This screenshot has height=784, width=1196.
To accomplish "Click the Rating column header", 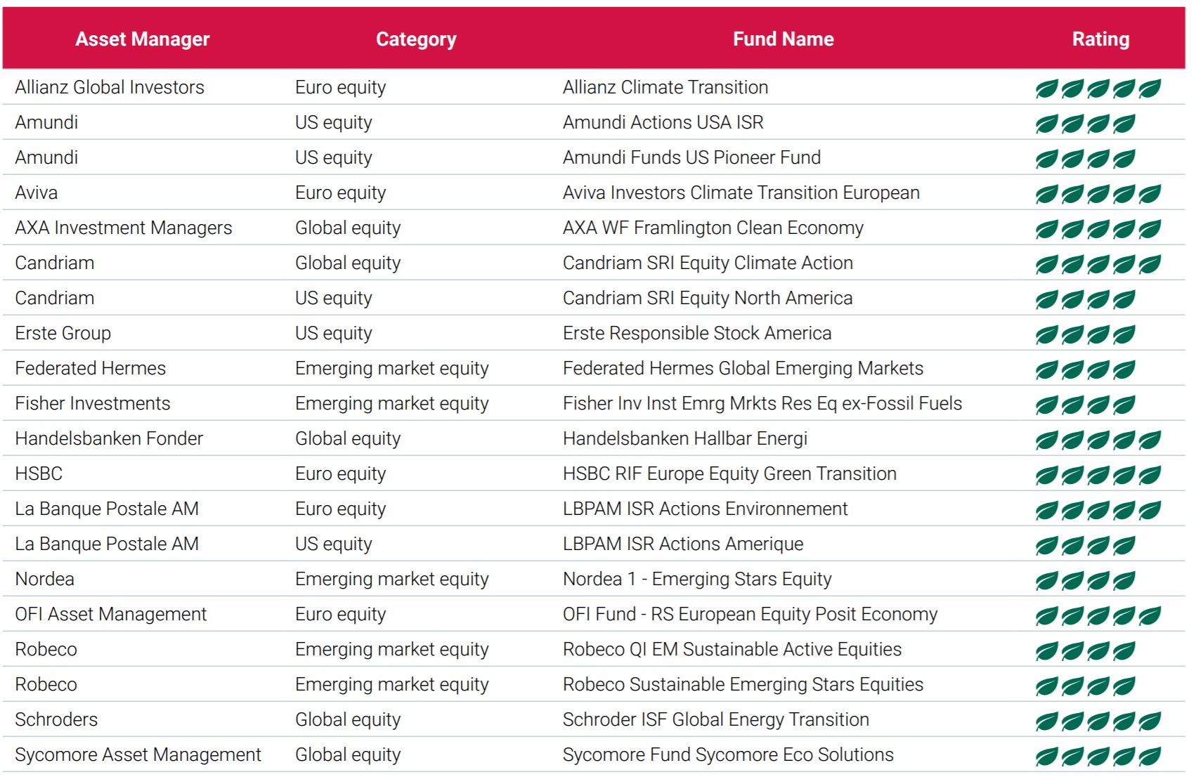I will pyautogui.click(x=1100, y=39).
